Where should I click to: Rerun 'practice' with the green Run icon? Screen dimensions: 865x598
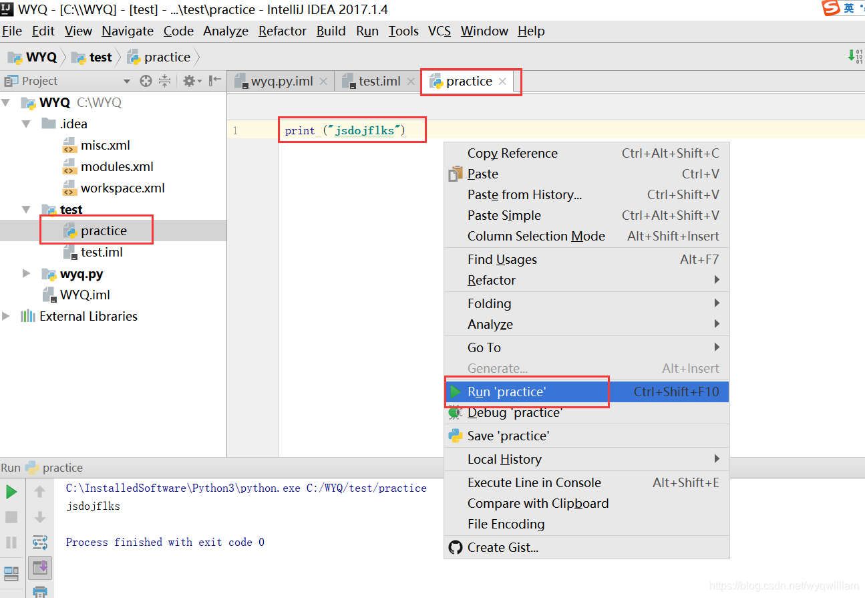[11, 492]
